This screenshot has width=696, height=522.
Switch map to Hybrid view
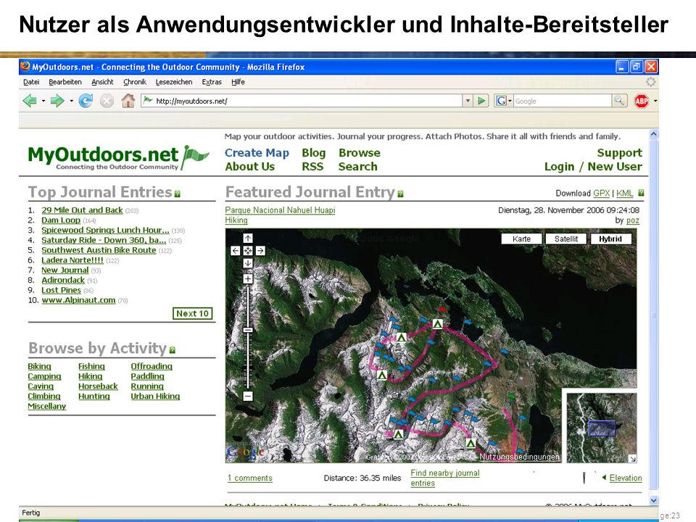[x=610, y=239]
